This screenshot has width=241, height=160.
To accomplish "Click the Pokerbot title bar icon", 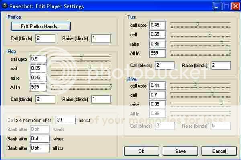I will pos(5,6).
